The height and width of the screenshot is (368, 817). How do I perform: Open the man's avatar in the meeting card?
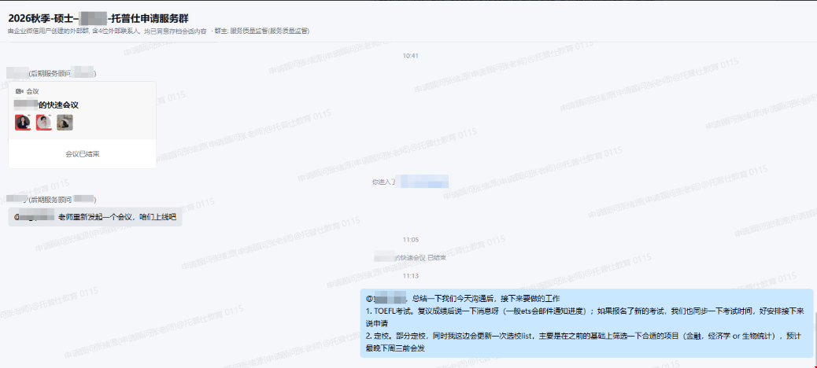pyautogui.click(x=44, y=123)
